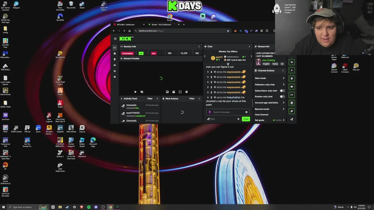Open the trophy icon in Kick sidebar

(115, 59)
